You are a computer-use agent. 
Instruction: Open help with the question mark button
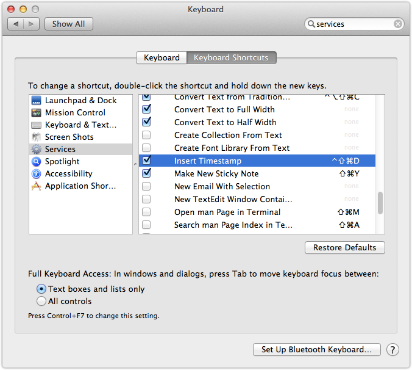pyautogui.click(x=392, y=350)
